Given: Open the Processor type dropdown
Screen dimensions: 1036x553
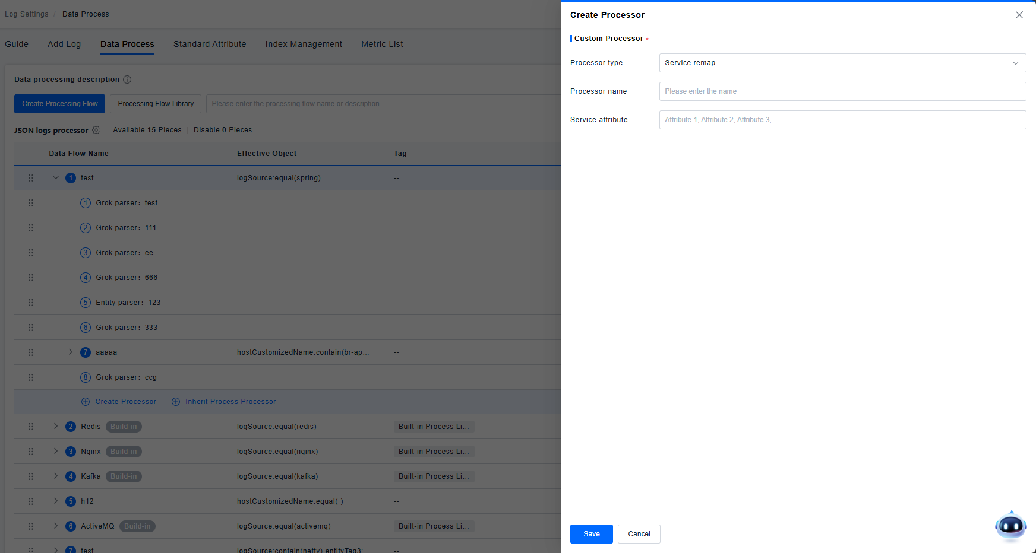Looking at the screenshot, I should [842, 63].
